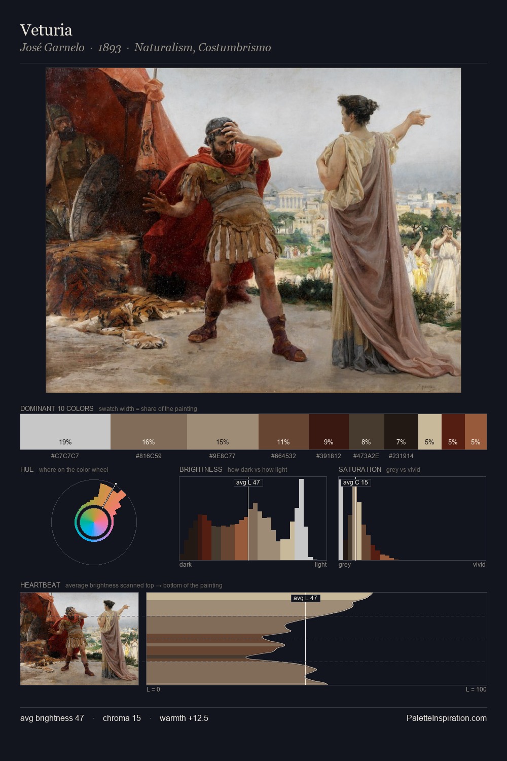Screen dimensions: 507x761
Task: Click the 'SATURATION' section heading
Action: pyautogui.click(x=360, y=469)
